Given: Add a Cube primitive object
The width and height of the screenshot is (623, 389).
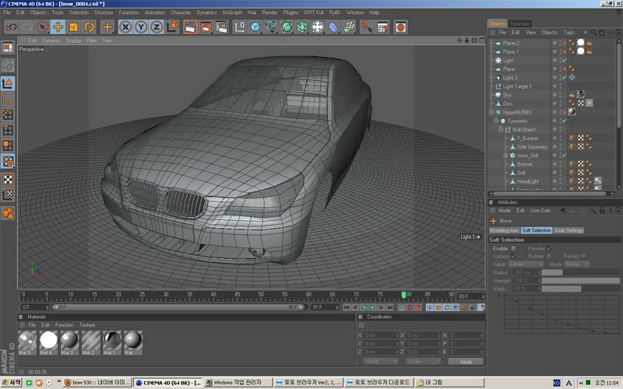Looking at the screenshot, I should [x=255, y=27].
